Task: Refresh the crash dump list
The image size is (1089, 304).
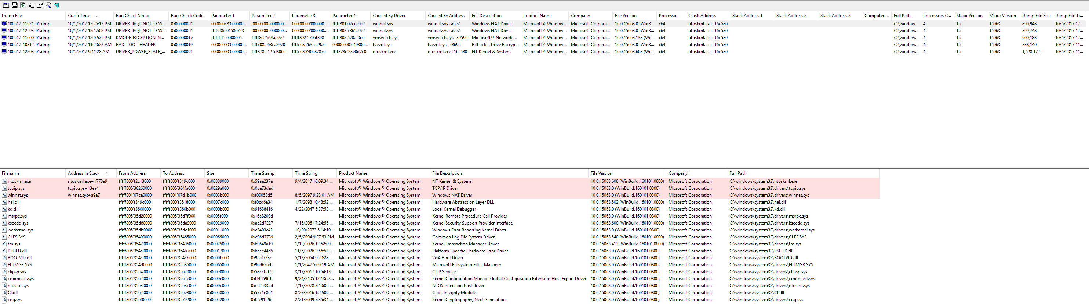Action: (23, 5)
